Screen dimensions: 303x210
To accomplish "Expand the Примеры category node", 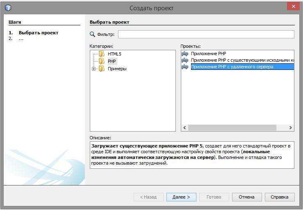I will point(94,69).
